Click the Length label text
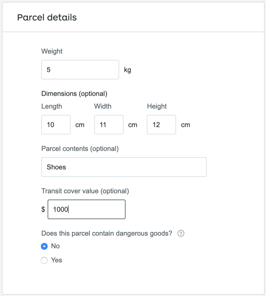 pyautogui.click(x=52, y=106)
